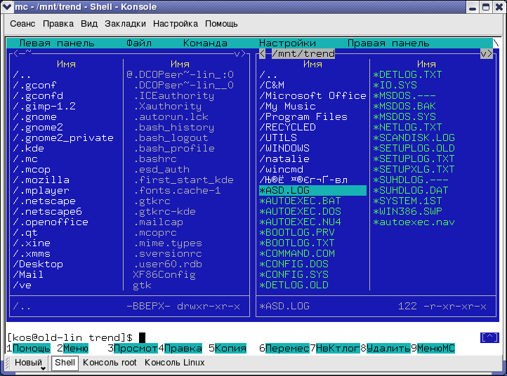Expand the Новый session dropdown
Viewport: 507px width, 376px height.
point(43,368)
